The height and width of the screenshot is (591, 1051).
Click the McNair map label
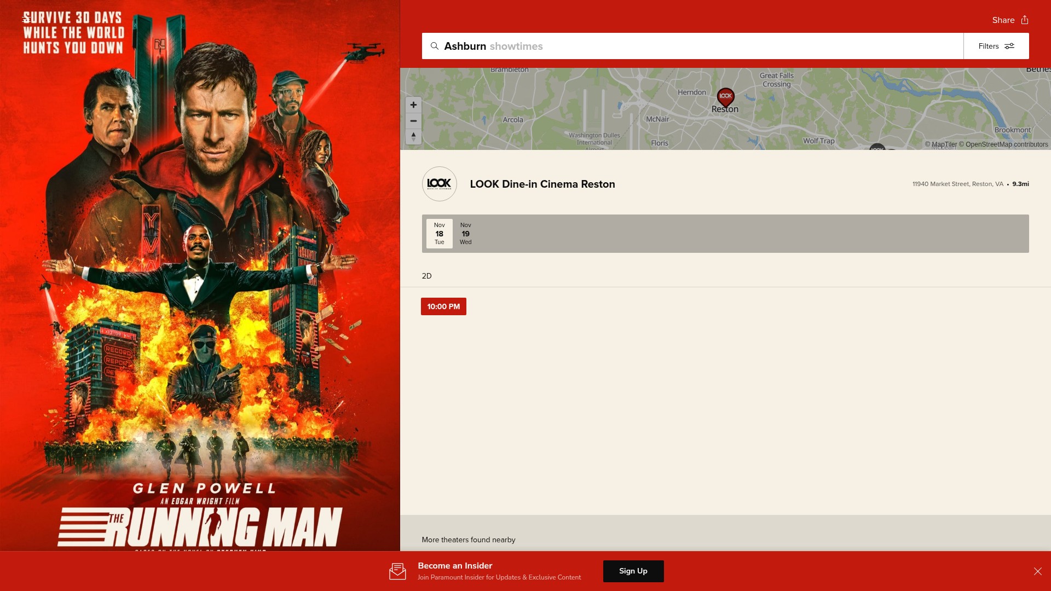point(657,119)
